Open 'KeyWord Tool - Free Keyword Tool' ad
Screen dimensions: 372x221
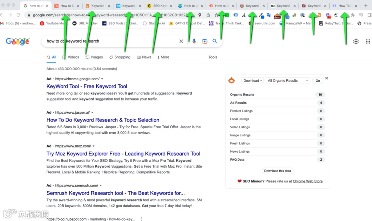tap(87, 87)
